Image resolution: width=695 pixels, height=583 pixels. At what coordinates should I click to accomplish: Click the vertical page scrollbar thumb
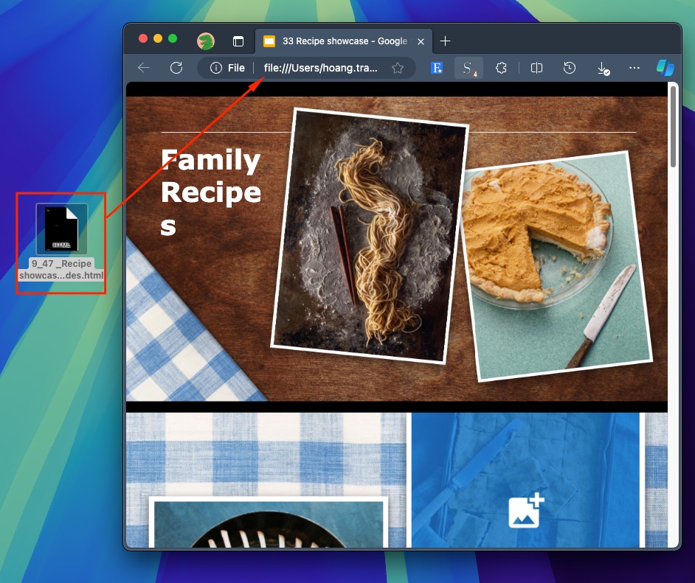(673, 127)
